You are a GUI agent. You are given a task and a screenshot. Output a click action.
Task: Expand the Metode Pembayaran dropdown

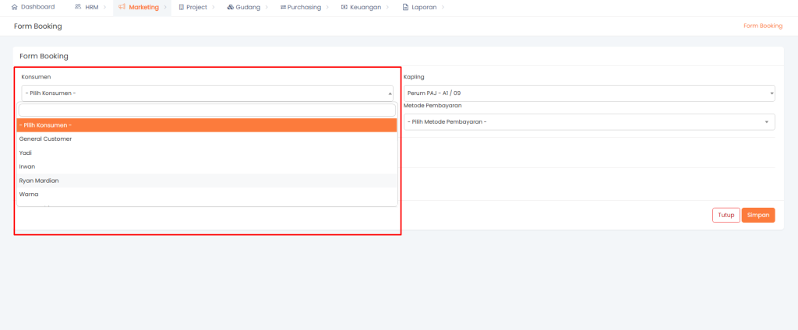tap(588, 122)
